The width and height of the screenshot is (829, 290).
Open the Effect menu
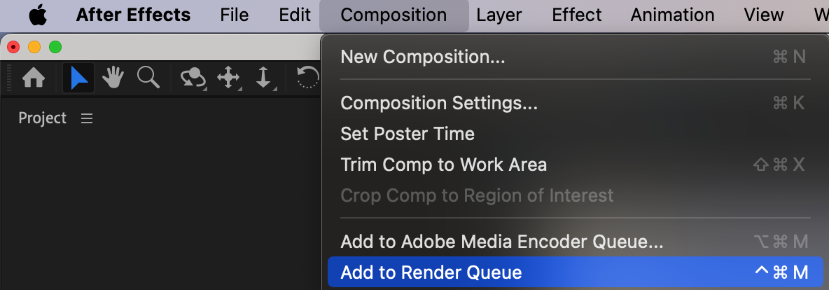pyautogui.click(x=576, y=15)
